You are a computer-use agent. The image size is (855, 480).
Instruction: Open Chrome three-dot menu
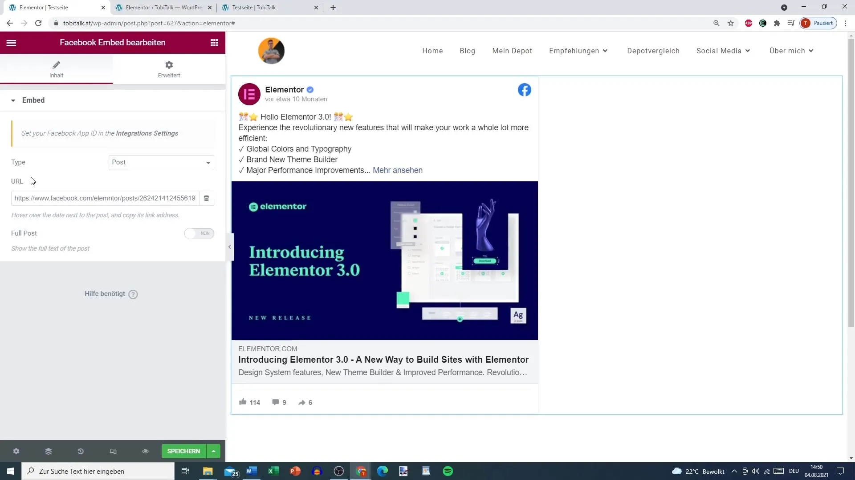pyautogui.click(x=845, y=23)
